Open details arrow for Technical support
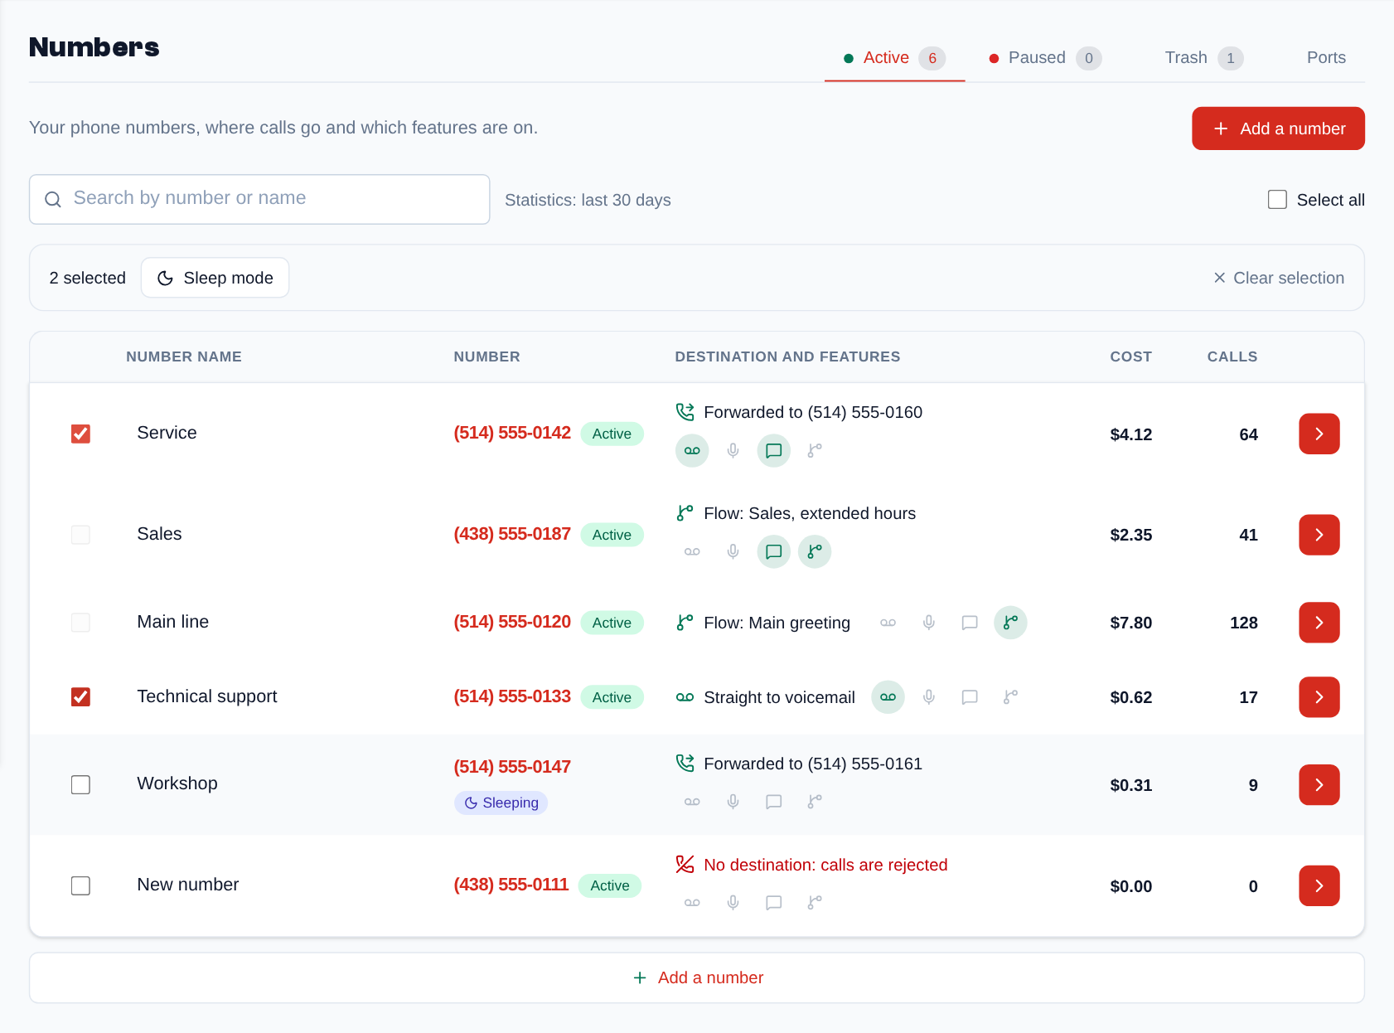Screen dimensions: 1394x1033 pos(1319,697)
